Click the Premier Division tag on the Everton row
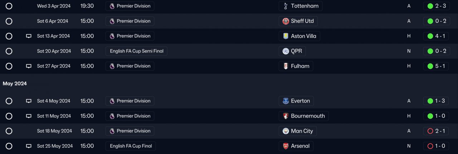Viewport: 458px width, 154px height. pos(130,101)
